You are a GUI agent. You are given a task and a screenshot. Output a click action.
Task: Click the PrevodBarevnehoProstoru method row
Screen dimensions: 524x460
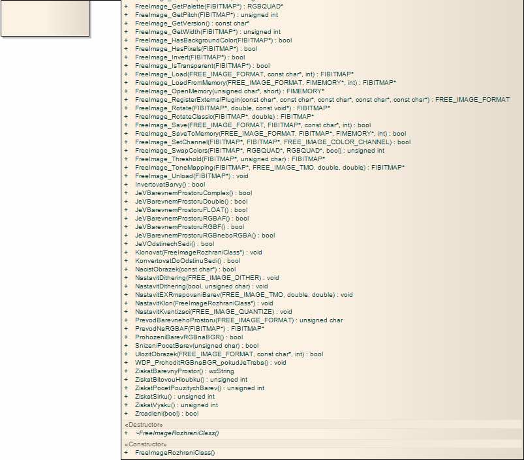[x=239, y=320]
